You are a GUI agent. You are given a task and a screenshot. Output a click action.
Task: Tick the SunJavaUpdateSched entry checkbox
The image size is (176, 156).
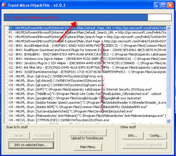click(x=7, y=111)
